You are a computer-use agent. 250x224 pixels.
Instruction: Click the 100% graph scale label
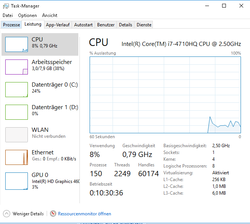click(x=236, y=53)
